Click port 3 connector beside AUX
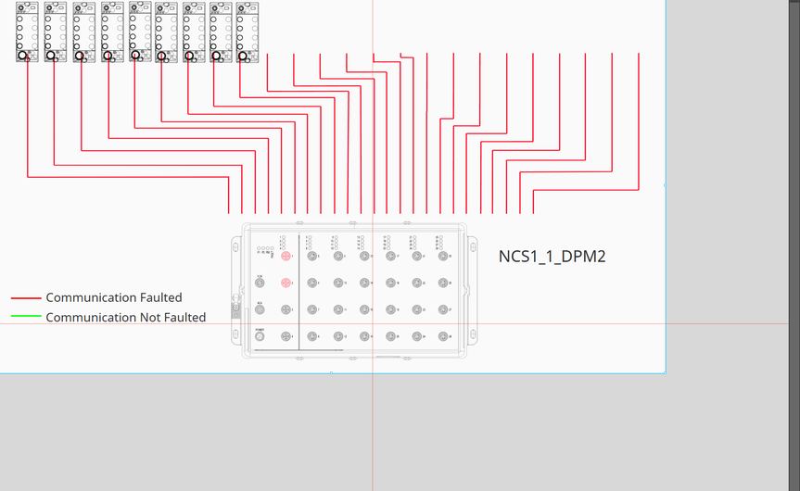The width and height of the screenshot is (800, 491). pyautogui.click(x=286, y=309)
